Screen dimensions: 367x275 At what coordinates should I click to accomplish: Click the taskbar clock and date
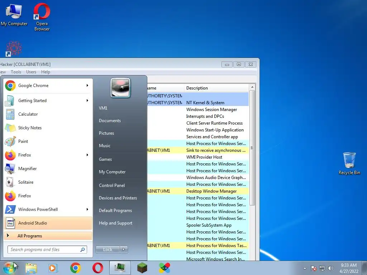[349, 268]
